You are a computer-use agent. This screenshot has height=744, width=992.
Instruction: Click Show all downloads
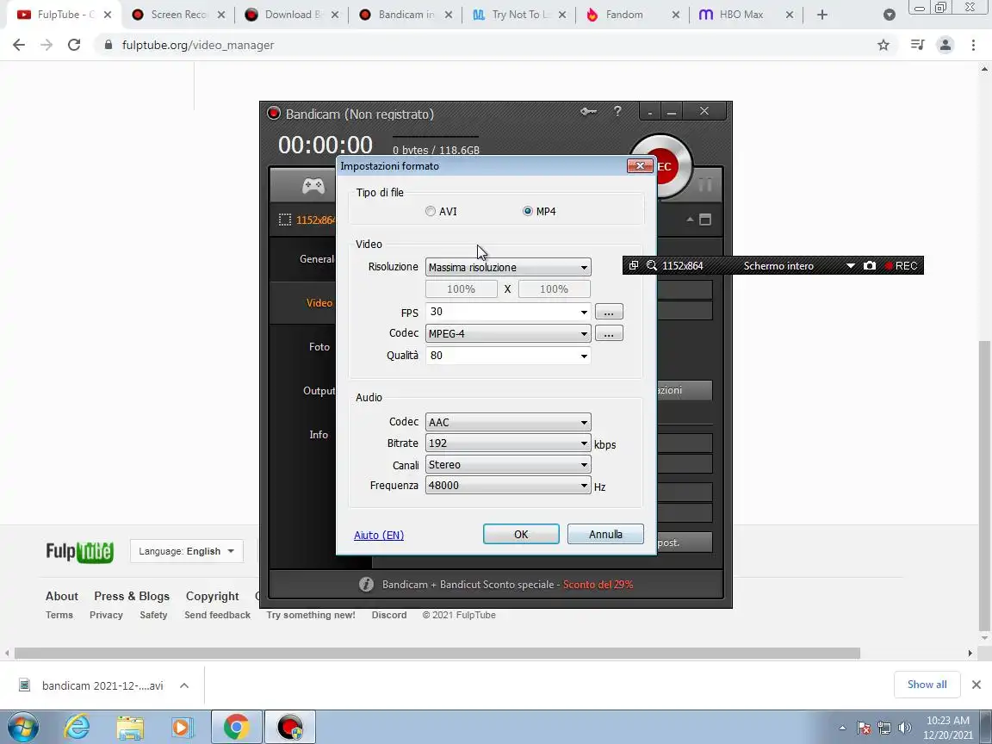point(927,685)
